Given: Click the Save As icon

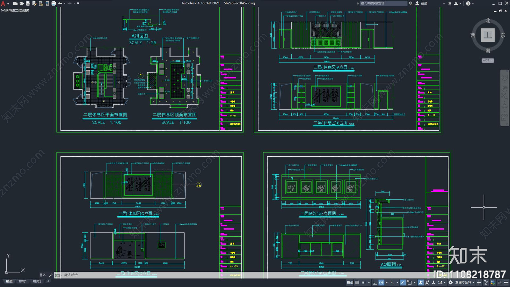Looking at the screenshot, I should click(34, 4).
